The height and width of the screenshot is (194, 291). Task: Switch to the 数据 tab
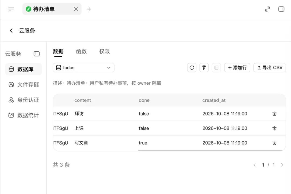pyautogui.click(x=58, y=51)
